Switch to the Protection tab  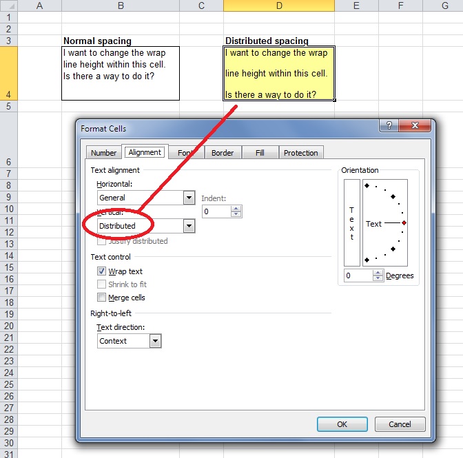click(x=301, y=153)
